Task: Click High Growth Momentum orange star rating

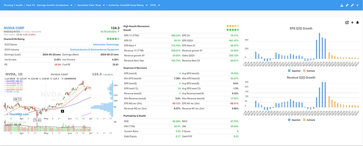Action: (x=233, y=26)
